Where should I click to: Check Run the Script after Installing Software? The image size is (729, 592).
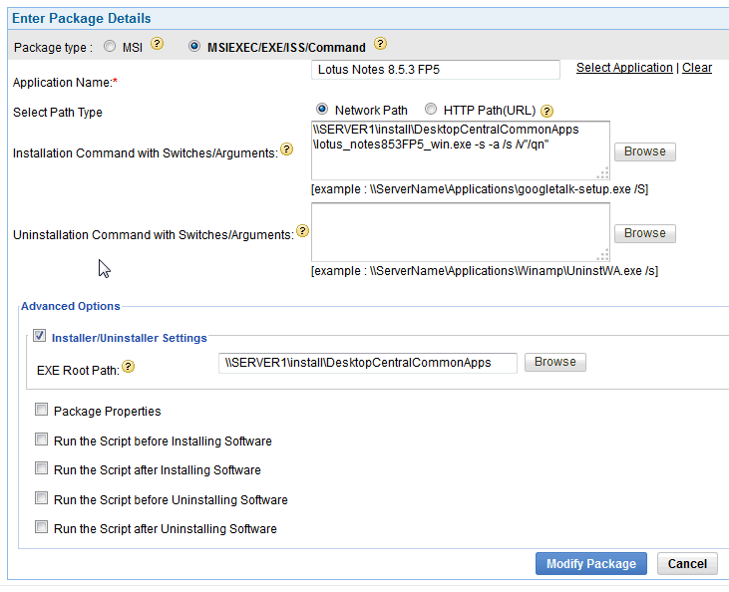(x=41, y=468)
